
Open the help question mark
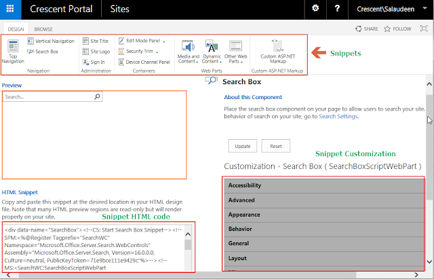(x=337, y=9)
